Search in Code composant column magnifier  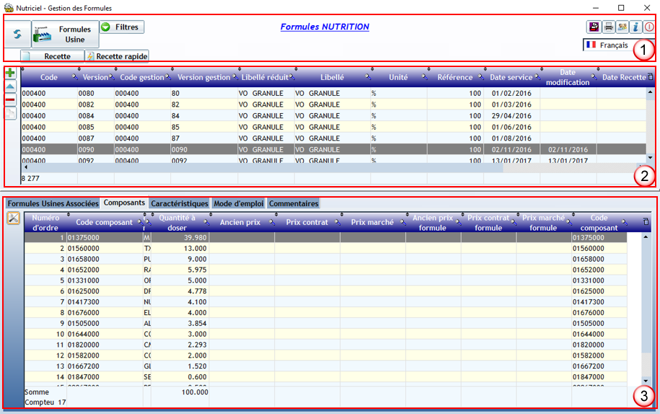point(141,222)
